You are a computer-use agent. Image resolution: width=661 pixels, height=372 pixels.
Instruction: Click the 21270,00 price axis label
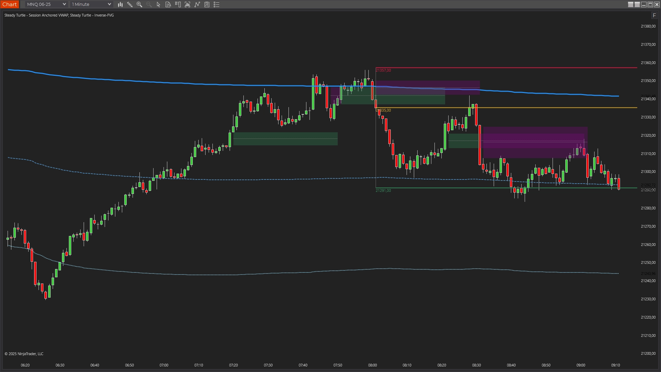648,226
